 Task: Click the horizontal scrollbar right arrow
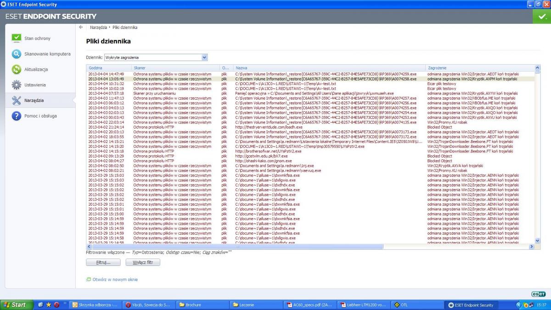(532, 247)
